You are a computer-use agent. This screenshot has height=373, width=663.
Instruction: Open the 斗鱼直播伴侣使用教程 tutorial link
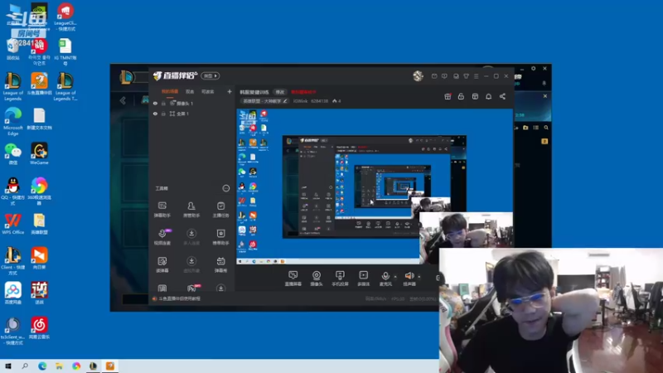click(x=179, y=298)
